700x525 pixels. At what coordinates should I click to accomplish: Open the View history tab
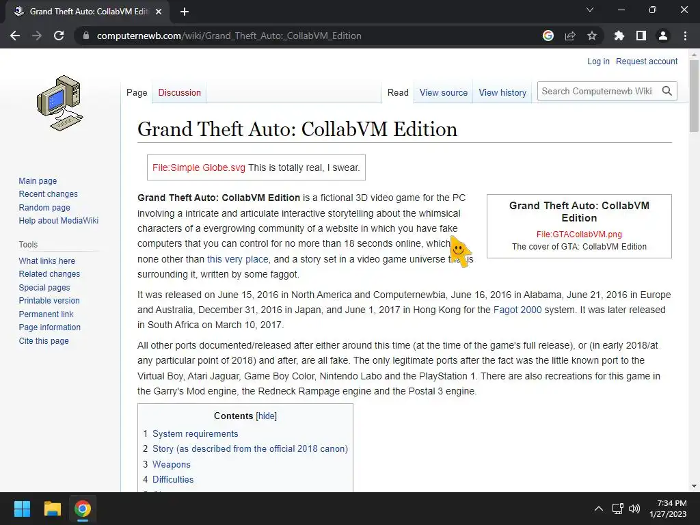pyautogui.click(x=502, y=92)
